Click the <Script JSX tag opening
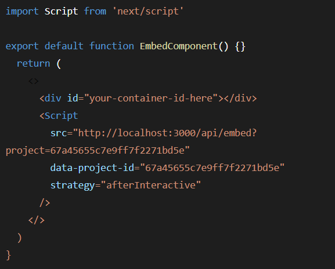335x269 pixels. click(59, 116)
